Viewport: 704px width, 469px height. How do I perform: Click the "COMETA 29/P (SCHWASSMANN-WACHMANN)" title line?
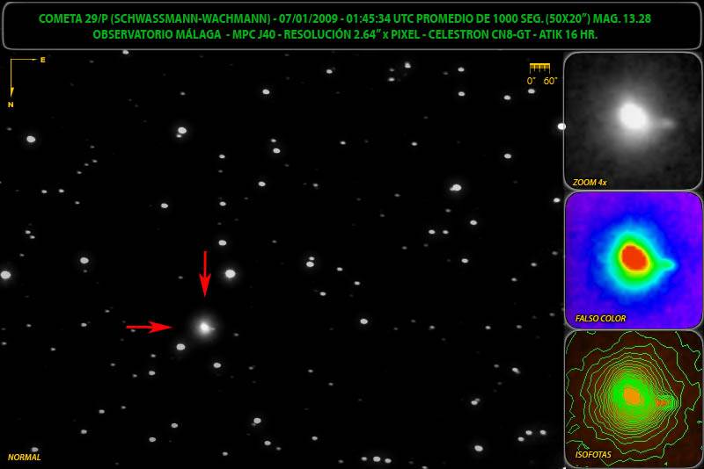pos(344,18)
